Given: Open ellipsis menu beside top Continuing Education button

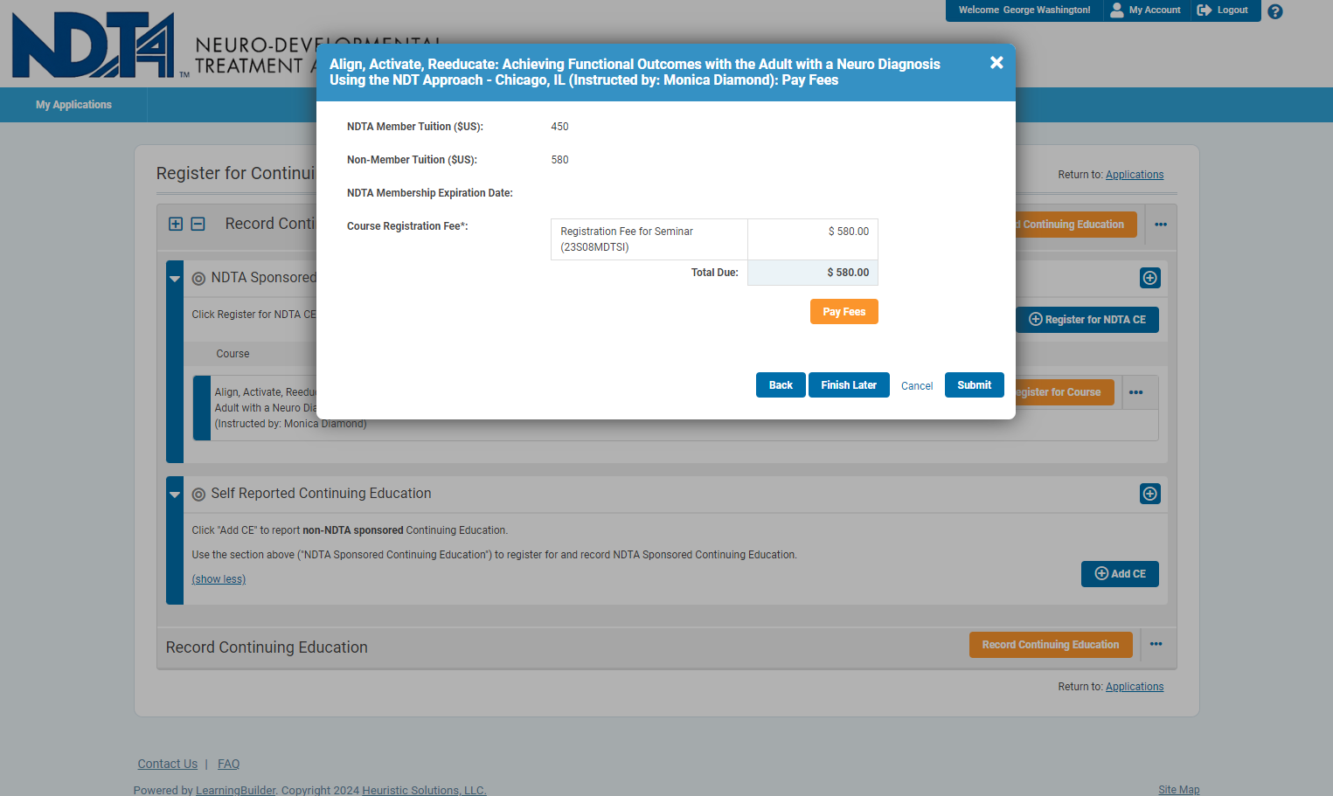Looking at the screenshot, I should (1161, 225).
